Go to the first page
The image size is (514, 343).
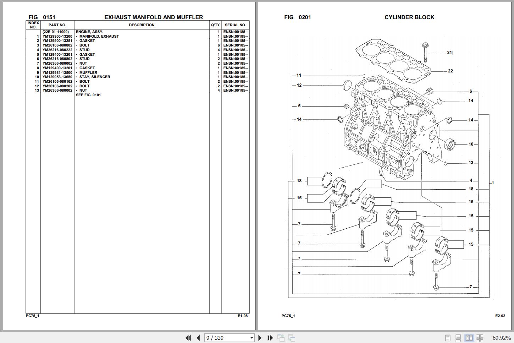tap(188, 338)
